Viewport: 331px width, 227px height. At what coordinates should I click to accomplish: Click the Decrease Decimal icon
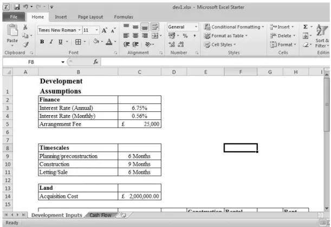pos(181,44)
